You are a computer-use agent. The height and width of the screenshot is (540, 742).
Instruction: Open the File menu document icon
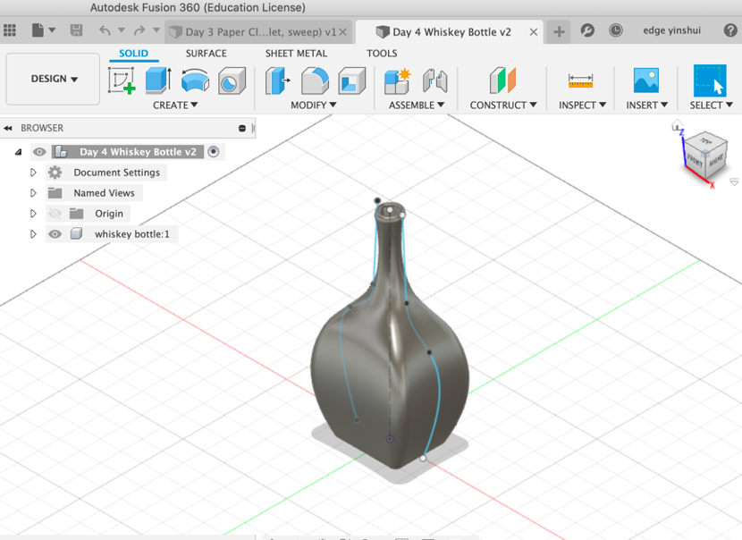[x=38, y=30]
